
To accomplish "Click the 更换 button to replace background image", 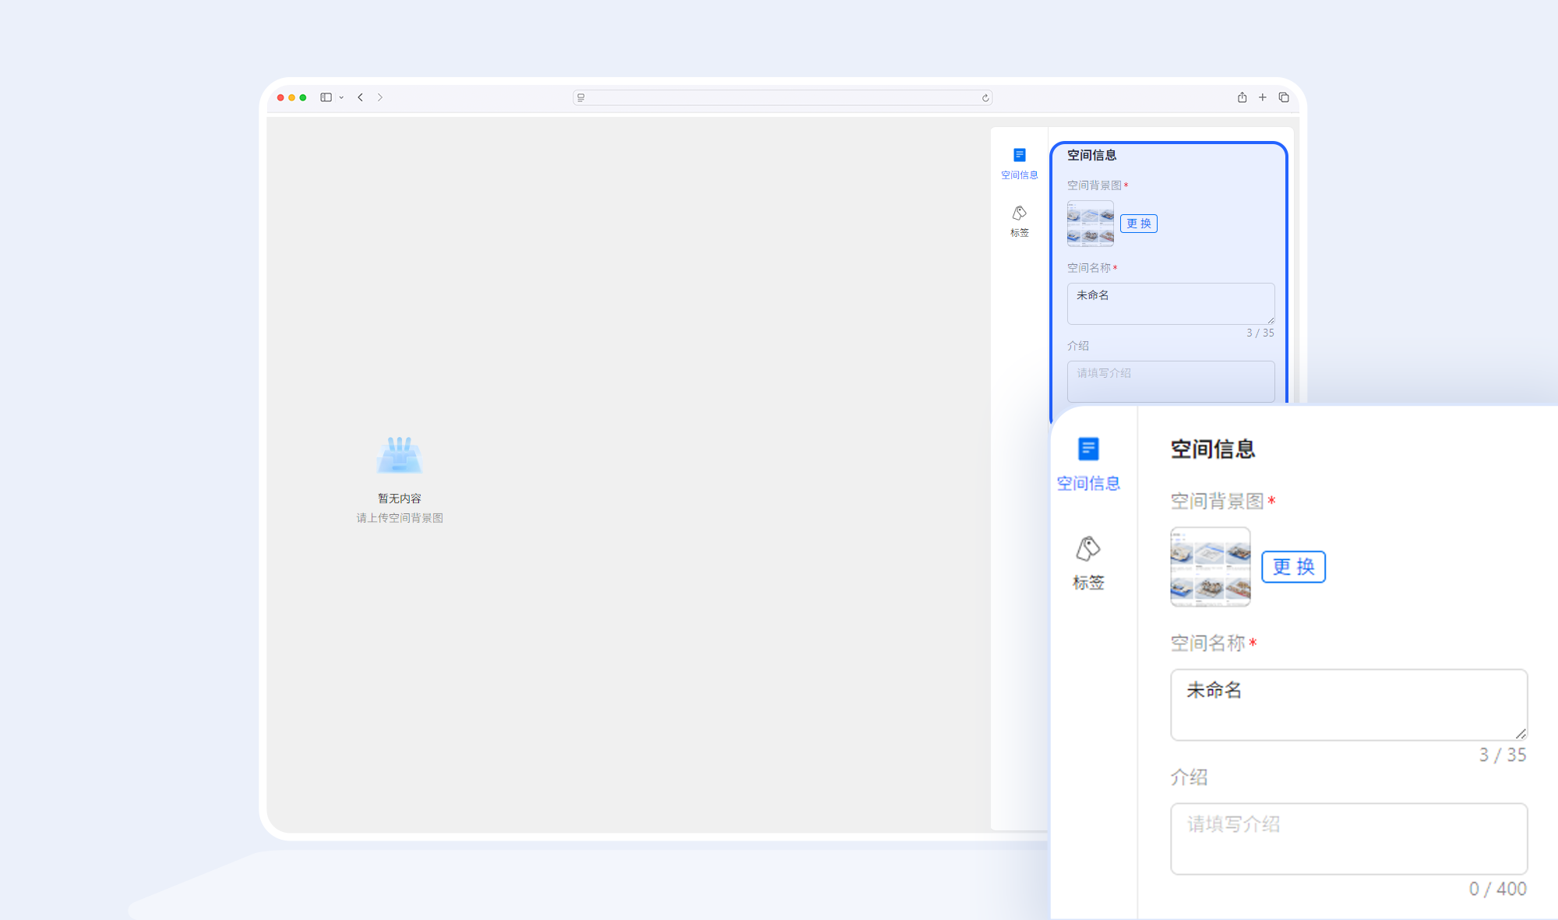I will 1138,223.
